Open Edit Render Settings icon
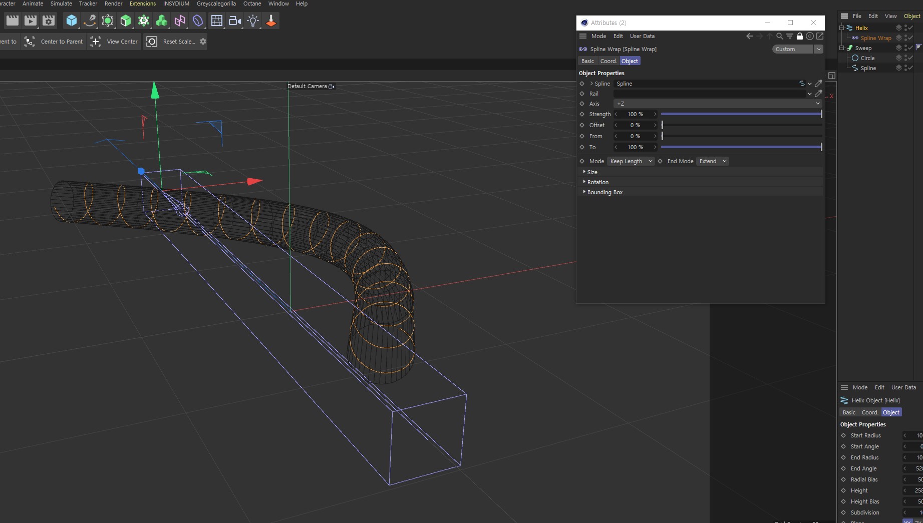Image resolution: width=923 pixels, height=523 pixels. [49, 21]
